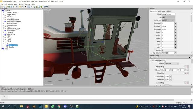The height and width of the screenshot is (109, 193).
Task: Toggle the Visibility checkbox
Action: pyautogui.click(x=163, y=50)
